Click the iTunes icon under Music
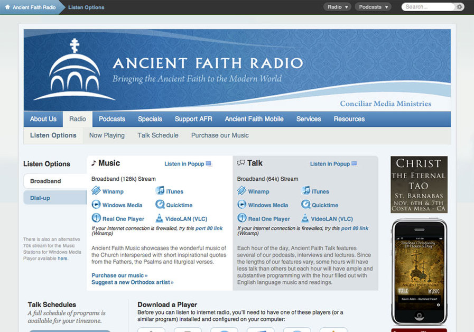The width and height of the screenshot is (474, 332). point(160,190)
